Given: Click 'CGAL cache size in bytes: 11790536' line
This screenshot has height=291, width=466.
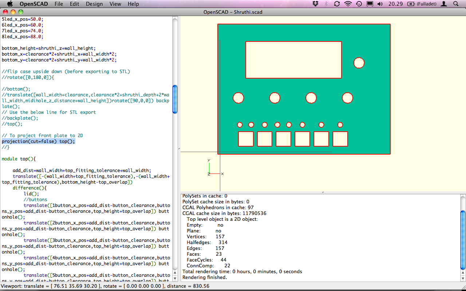Looking at the screenshot, I should pyautogui.click(x=224, y=214).
